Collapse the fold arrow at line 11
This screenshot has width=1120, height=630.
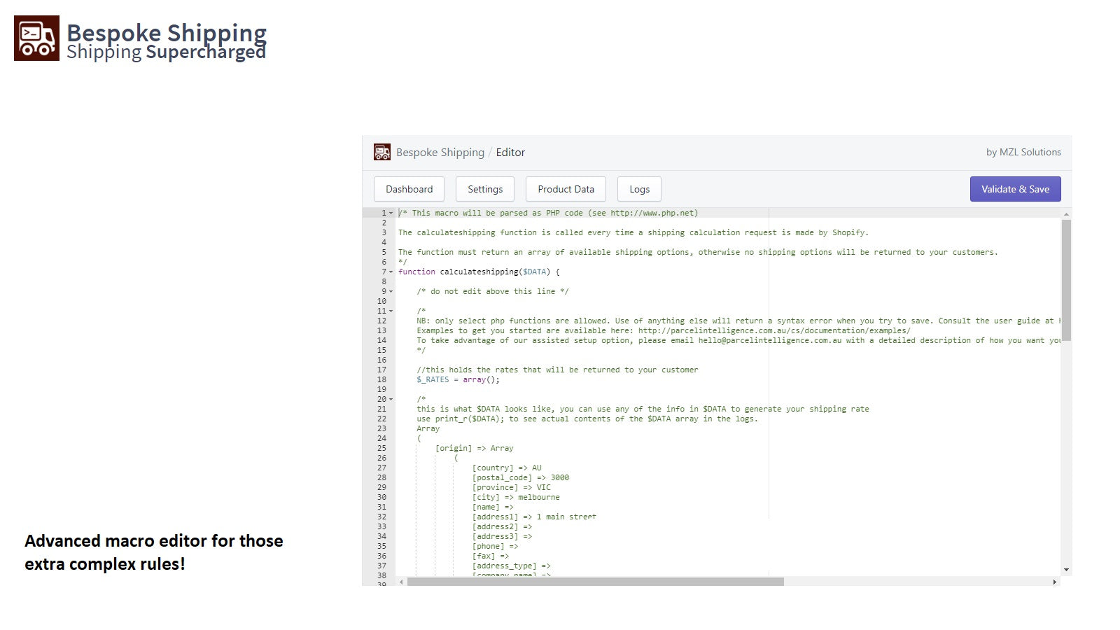(391, 311)
